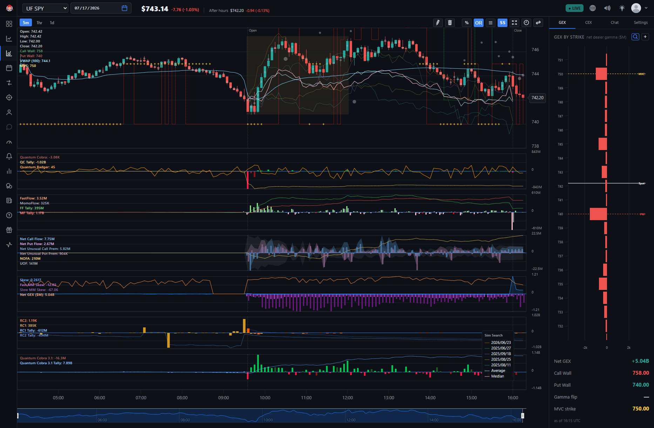Open the single line chart sidebar icon
654x428 pixels.
point(9,39)
